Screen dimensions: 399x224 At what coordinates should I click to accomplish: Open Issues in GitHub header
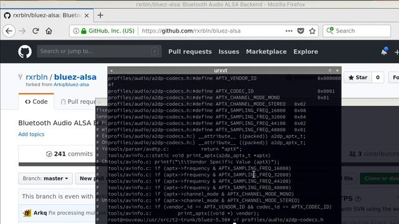[x=229, y=52]
